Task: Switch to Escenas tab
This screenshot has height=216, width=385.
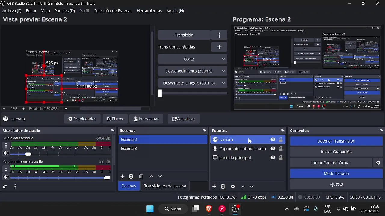Action: click(129, 186)
